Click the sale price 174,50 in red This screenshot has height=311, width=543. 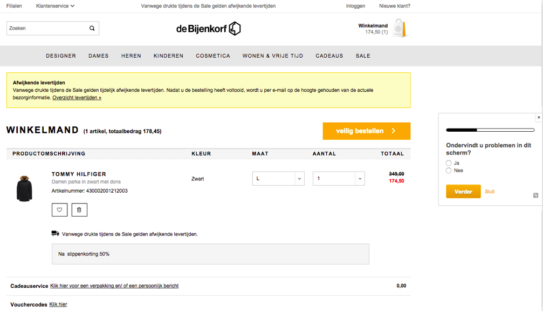(396, 181)
